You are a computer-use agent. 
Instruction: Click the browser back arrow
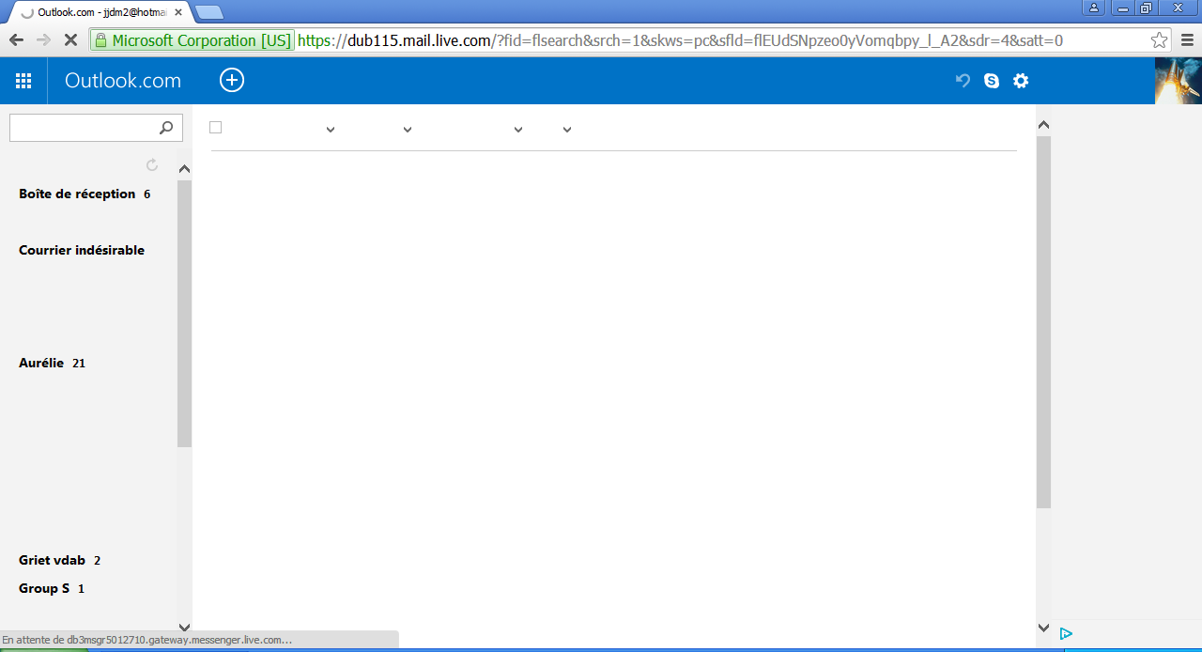click(16, 40)
